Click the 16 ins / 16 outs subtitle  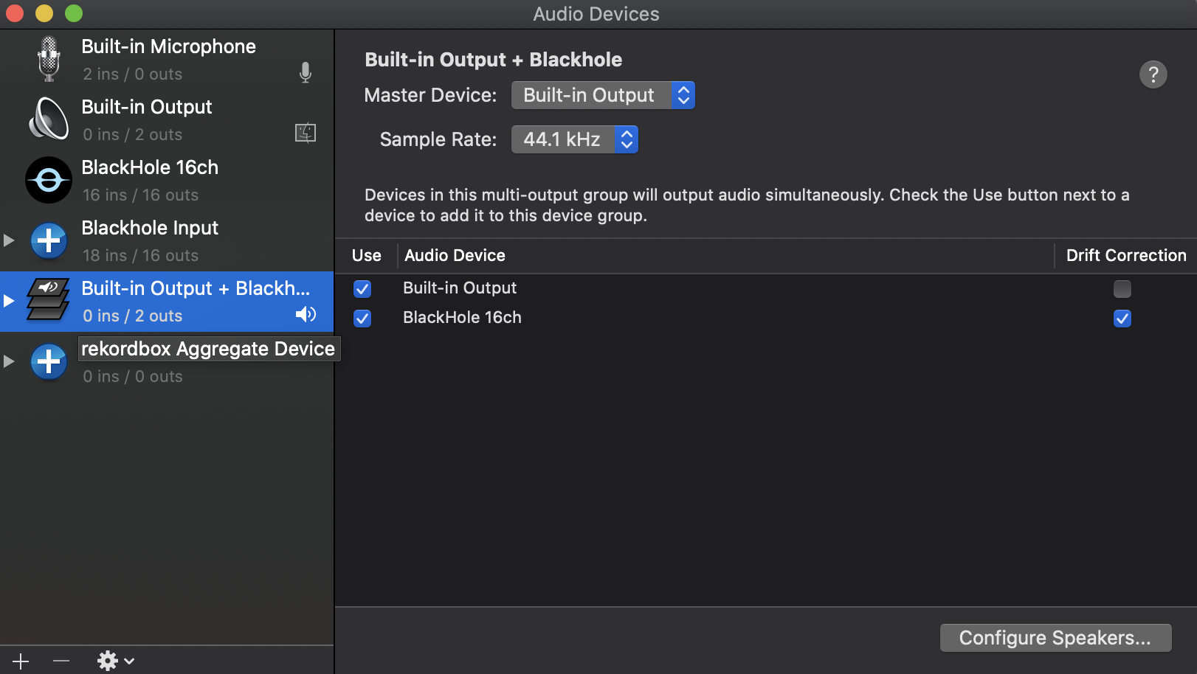coord(140,195)
